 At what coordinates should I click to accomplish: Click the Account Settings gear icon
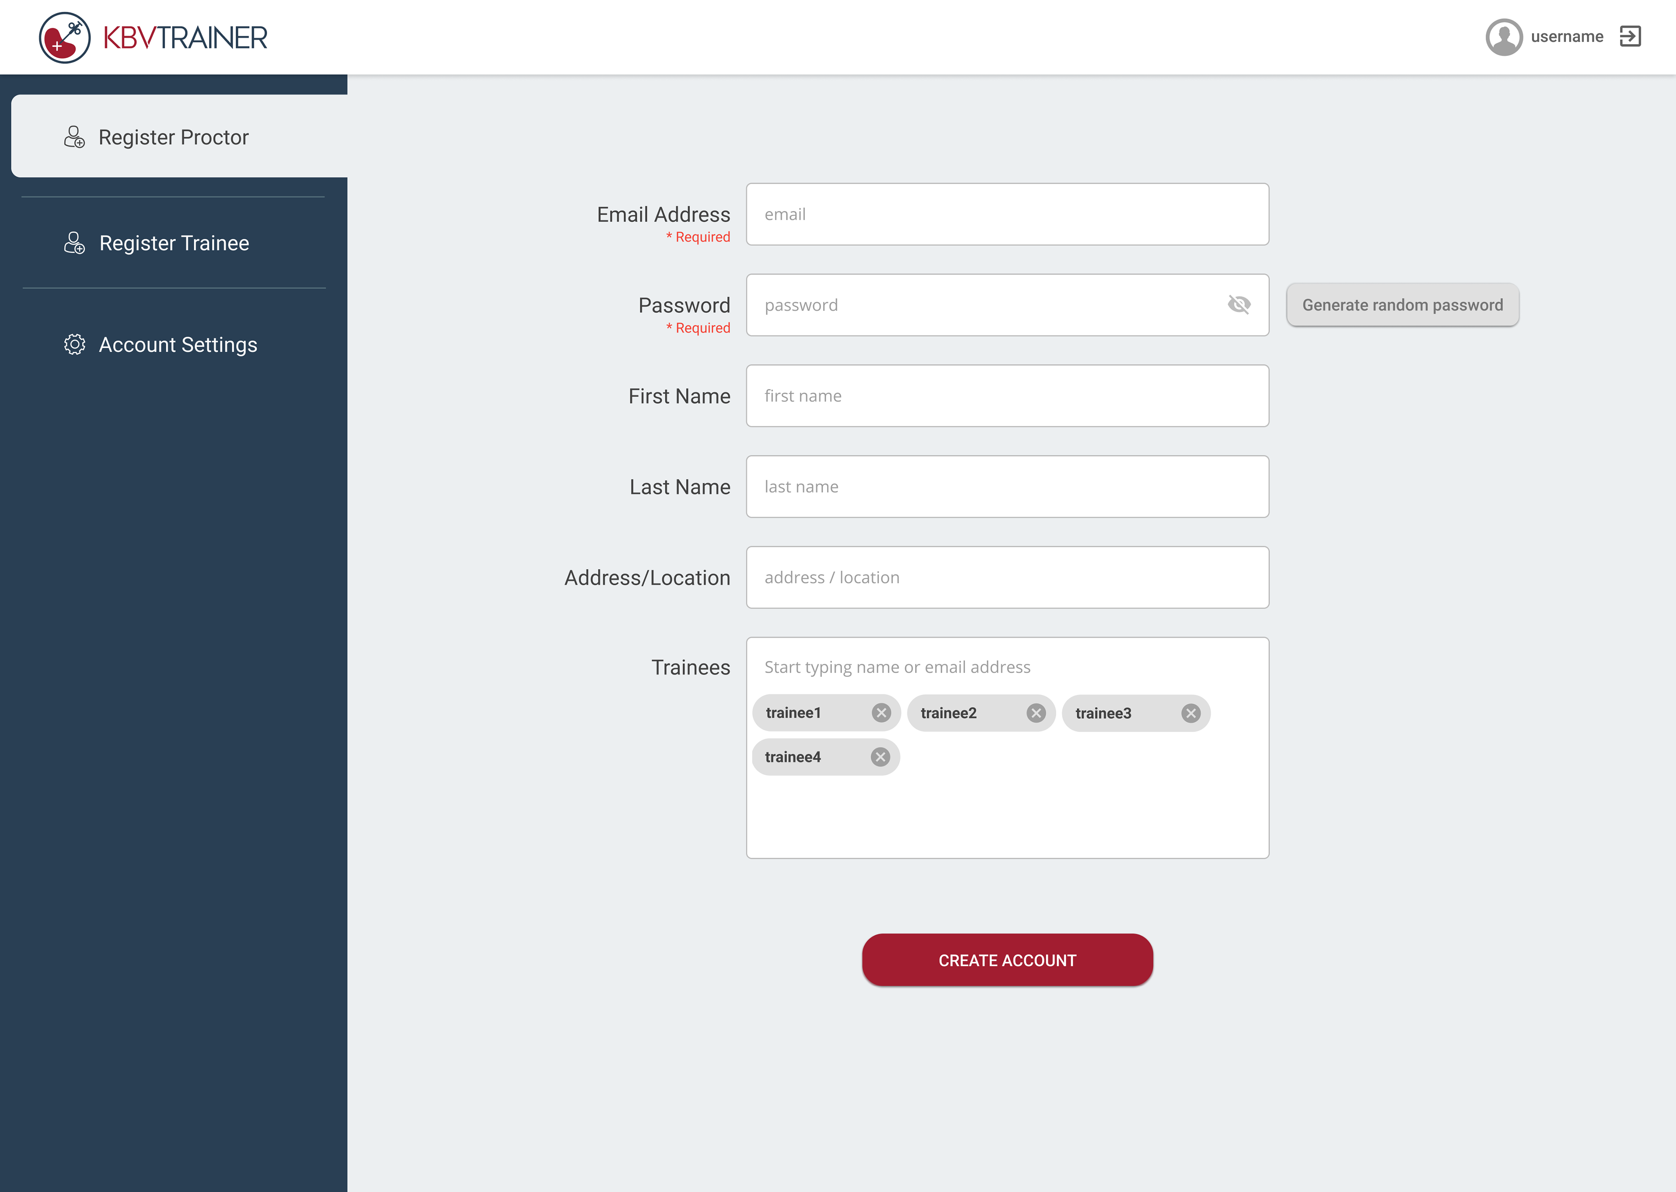pyautogui.click(x=74, y=344)
